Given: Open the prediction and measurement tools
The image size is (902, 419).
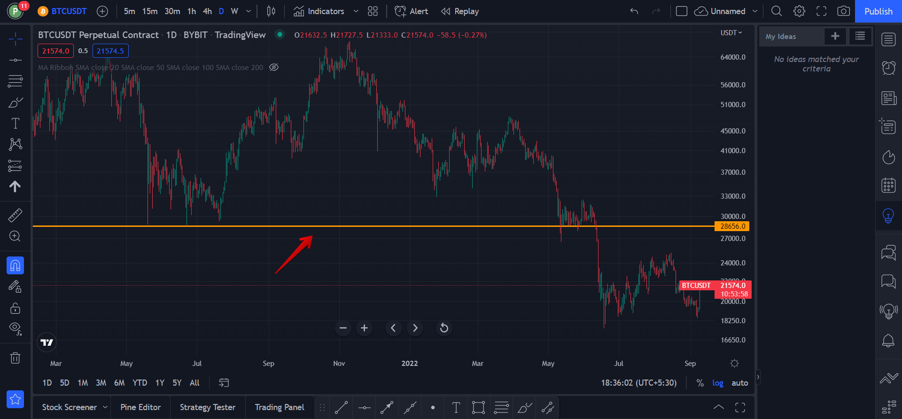Looking at the screenshot, I should [15, 165].
